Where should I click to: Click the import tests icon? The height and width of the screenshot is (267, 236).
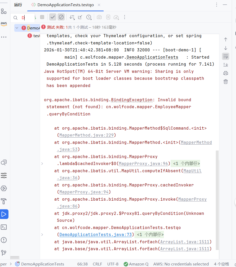[x=108, y=17]
